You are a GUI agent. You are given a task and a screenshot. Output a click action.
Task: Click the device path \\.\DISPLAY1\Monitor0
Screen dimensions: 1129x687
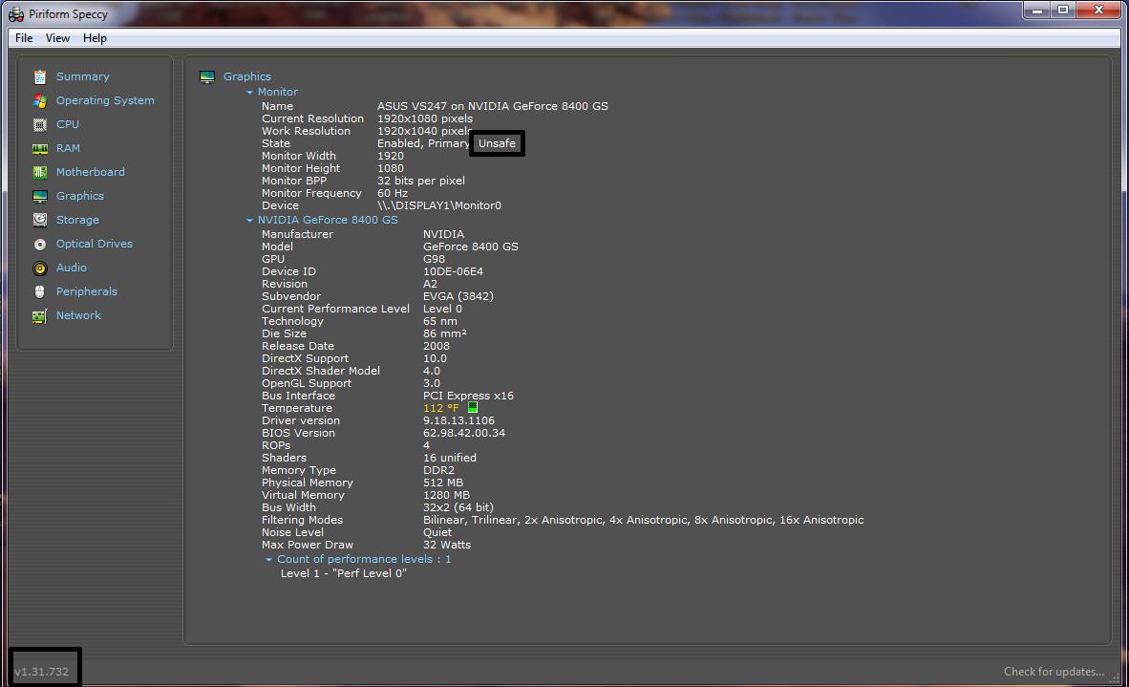(x=439, y=205)
